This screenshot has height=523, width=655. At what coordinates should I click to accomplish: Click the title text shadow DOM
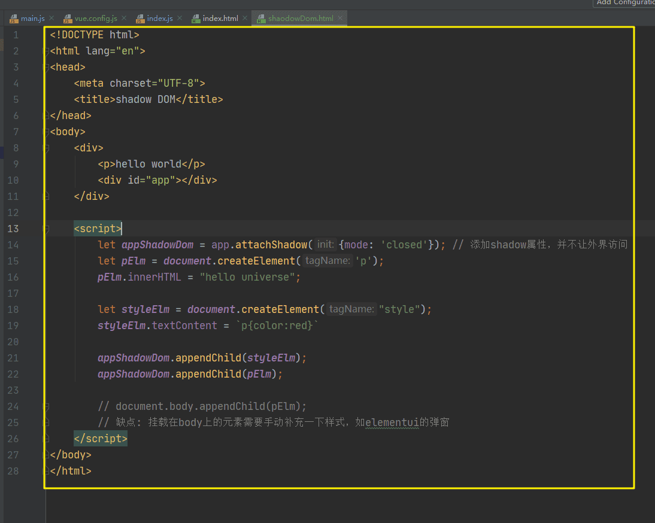[145, 99]
